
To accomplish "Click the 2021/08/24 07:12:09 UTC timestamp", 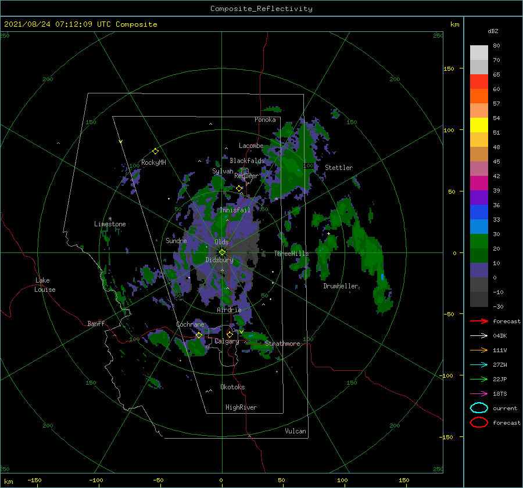I will [58, 24].
